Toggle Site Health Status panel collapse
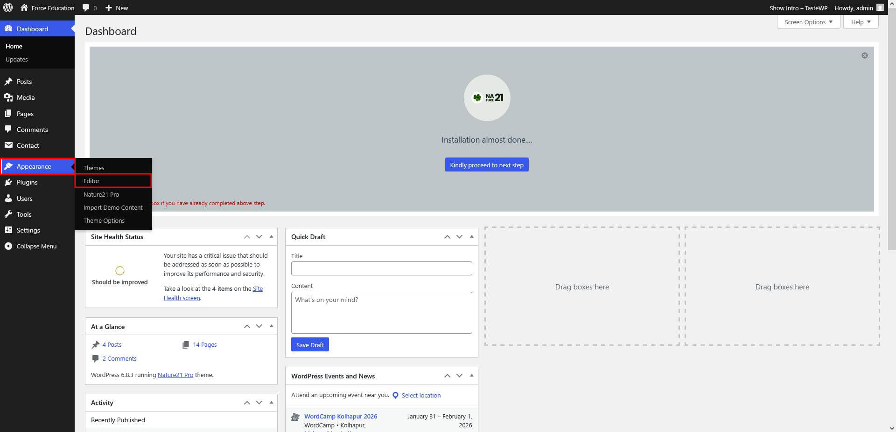 (x=271, y=236)
